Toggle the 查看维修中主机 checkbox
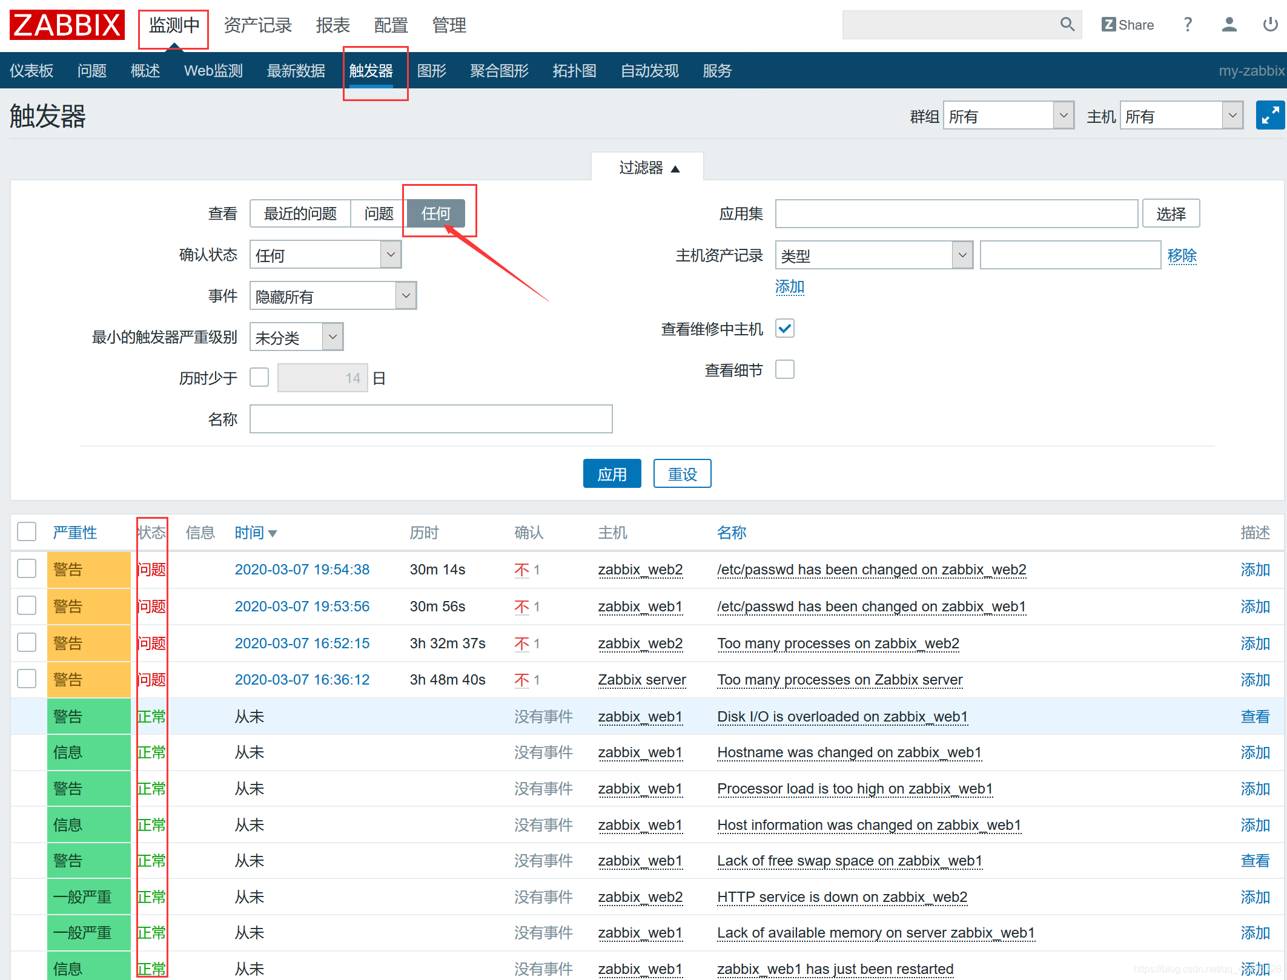Image resolution: width=1287 pixels, height=980 pixels. pyautogui.click(x=785, y=328)
